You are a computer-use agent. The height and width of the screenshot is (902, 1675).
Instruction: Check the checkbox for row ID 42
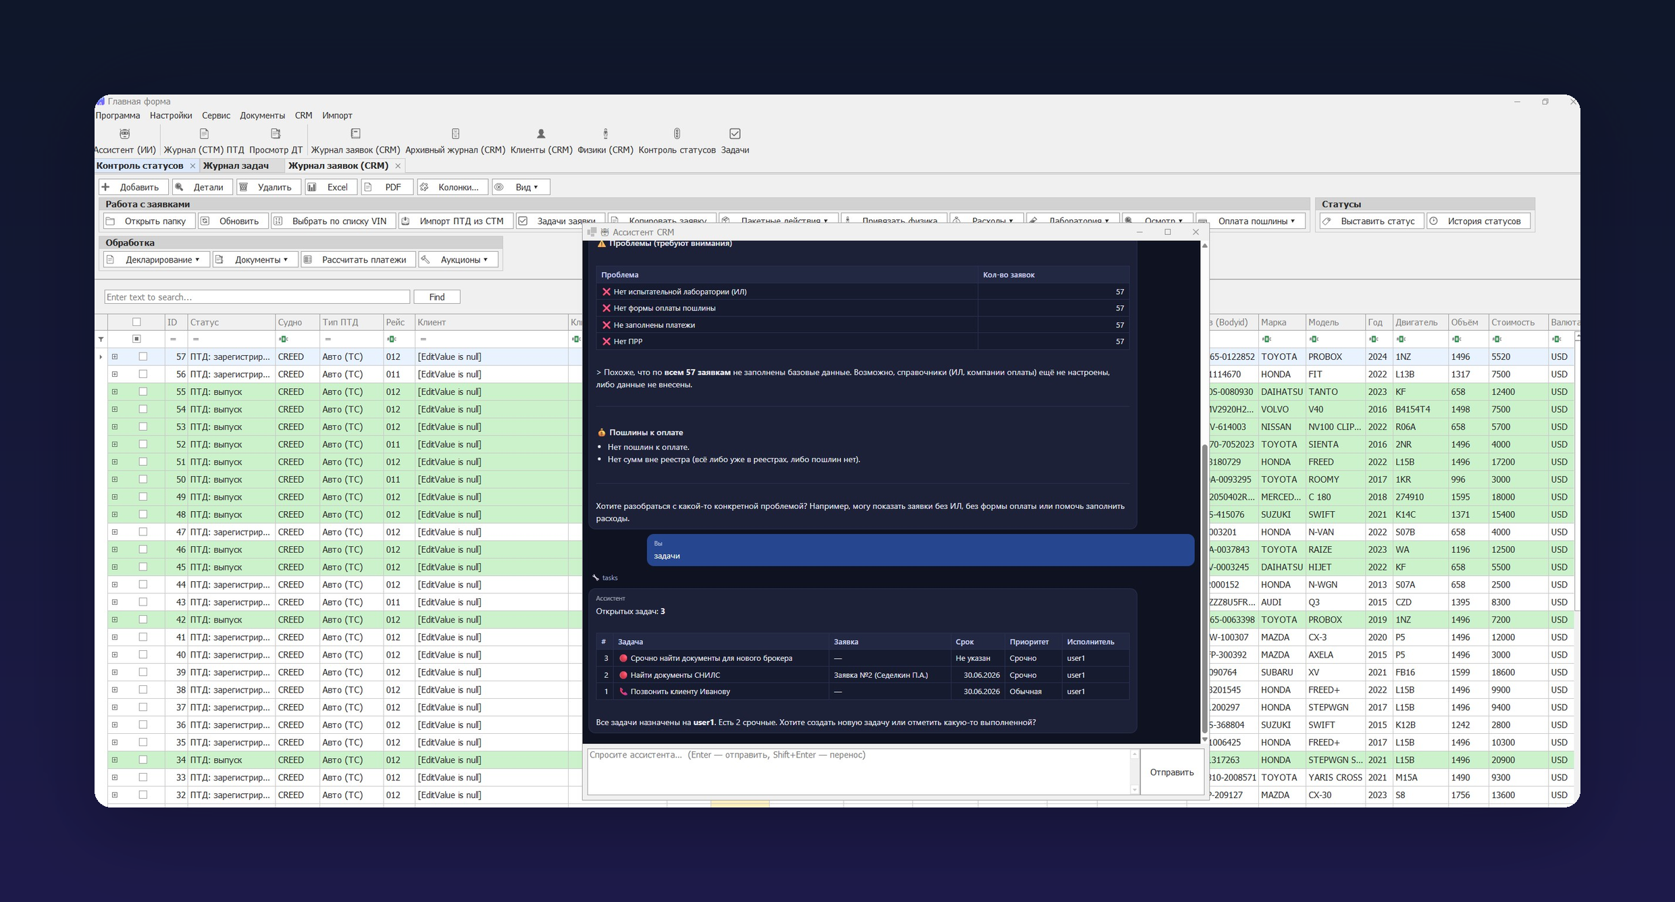[x=143, y=620]
